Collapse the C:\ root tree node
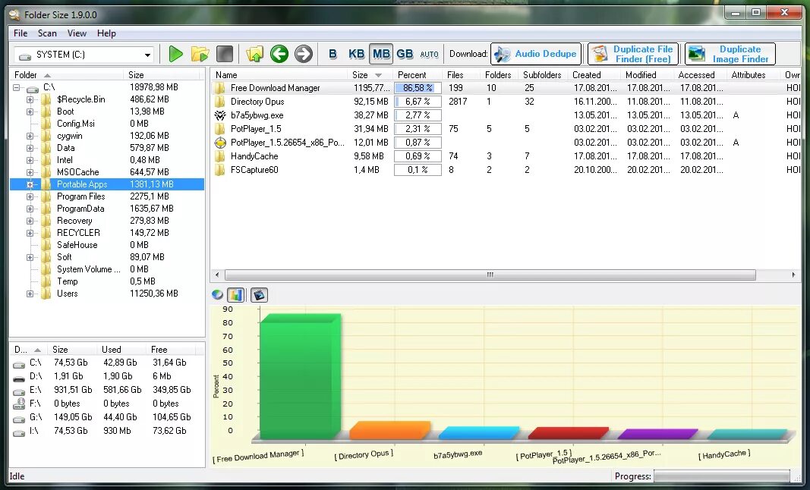810x490 pixels. pos(17,87)
